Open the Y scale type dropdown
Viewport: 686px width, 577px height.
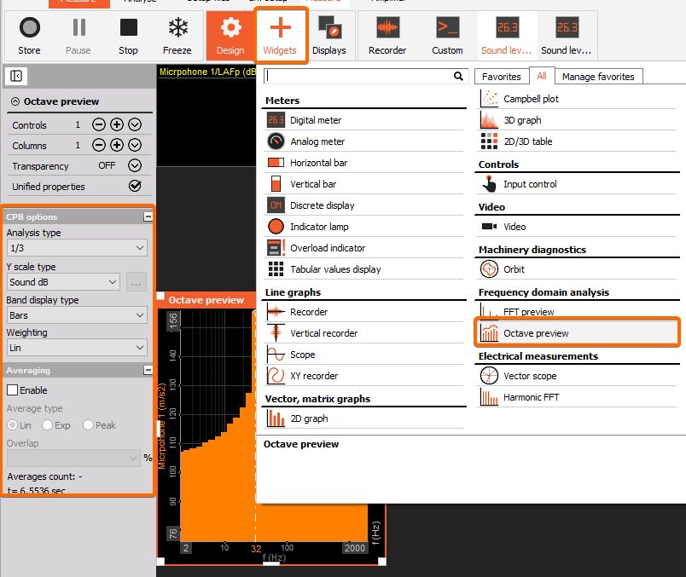pyautogui.click(x=63, y=282)
